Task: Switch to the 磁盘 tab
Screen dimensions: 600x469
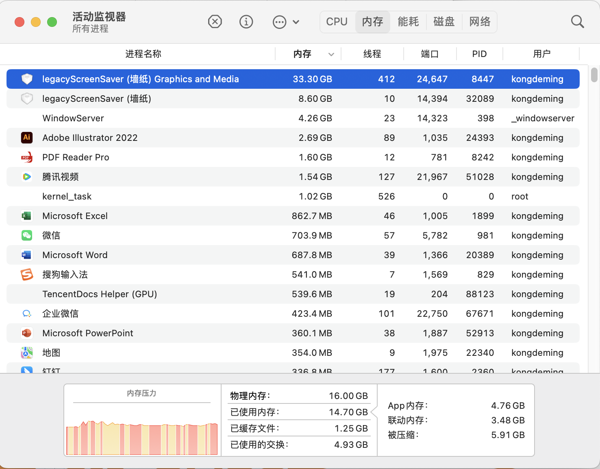Action: pos(444,22)
